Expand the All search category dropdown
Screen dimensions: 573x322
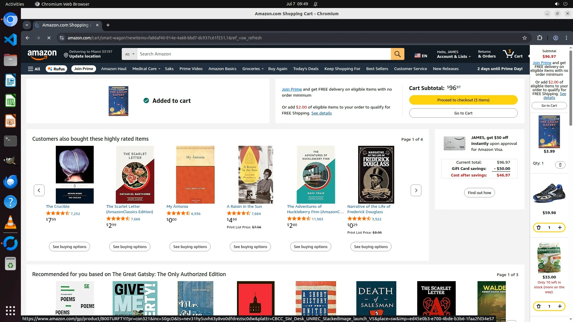click(130, 54)
